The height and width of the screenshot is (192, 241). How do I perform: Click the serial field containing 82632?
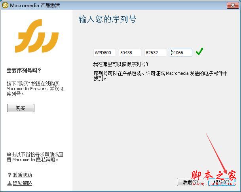pos(156,53)
